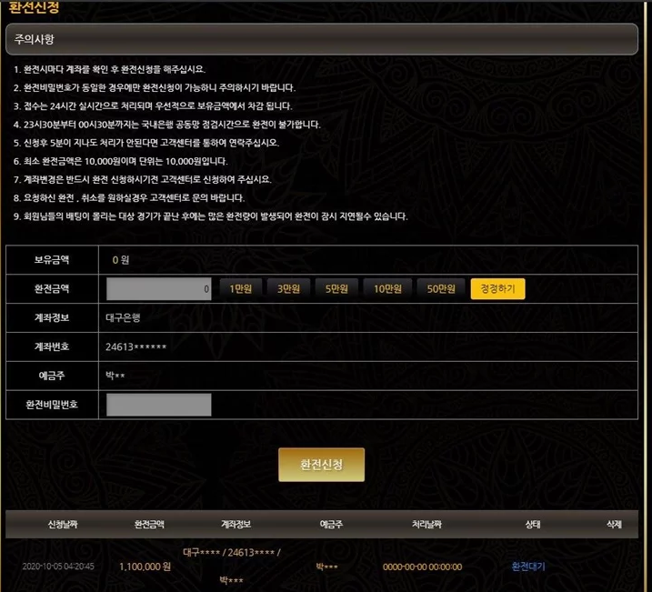Choose the 10만원 amount button
Viewport: 652px width, 592px height.
(387, 289)
